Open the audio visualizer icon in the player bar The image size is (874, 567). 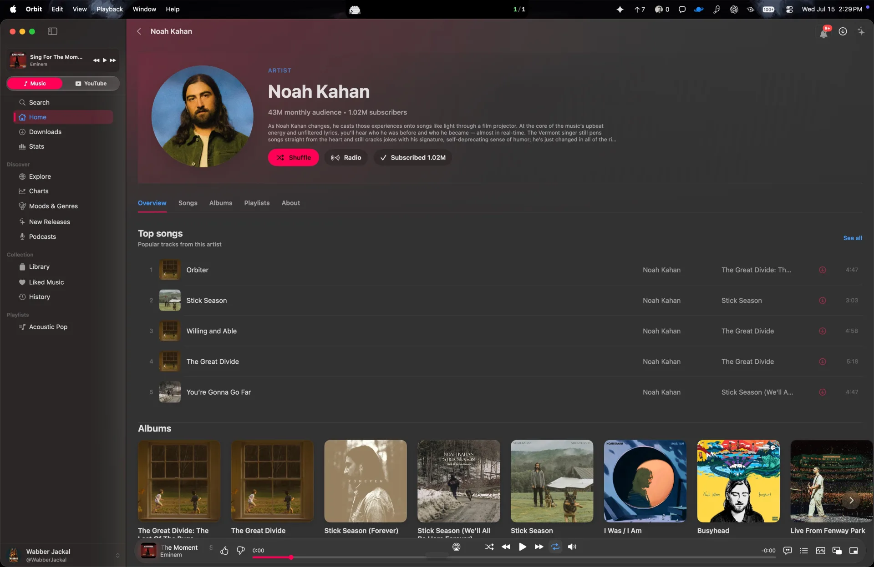(x=820, y=551)
